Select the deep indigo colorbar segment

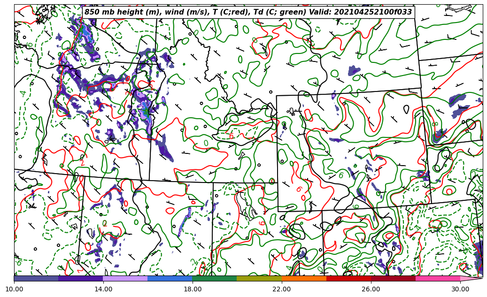pyautogui.click(x=81, y=278)
